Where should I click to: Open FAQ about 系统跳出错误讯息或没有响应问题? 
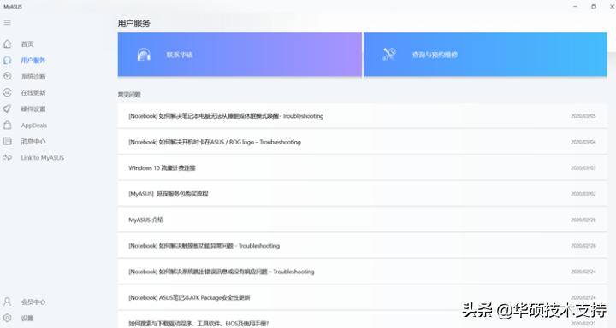(x=362, y=272)
